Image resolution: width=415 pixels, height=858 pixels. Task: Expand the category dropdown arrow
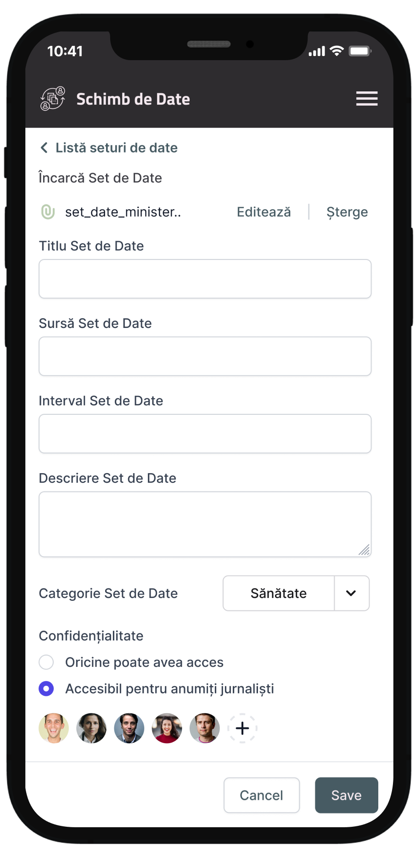pyautogui.click(x=351, y=593)
